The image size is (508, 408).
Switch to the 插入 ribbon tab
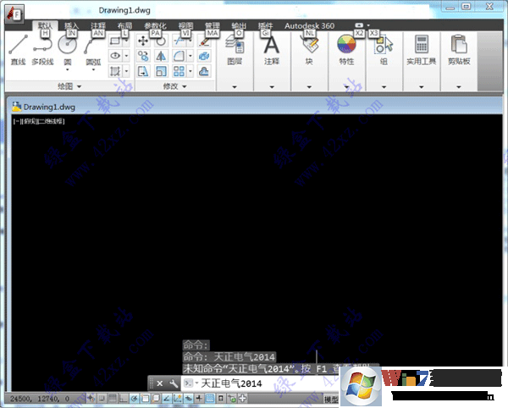(71, 25)
